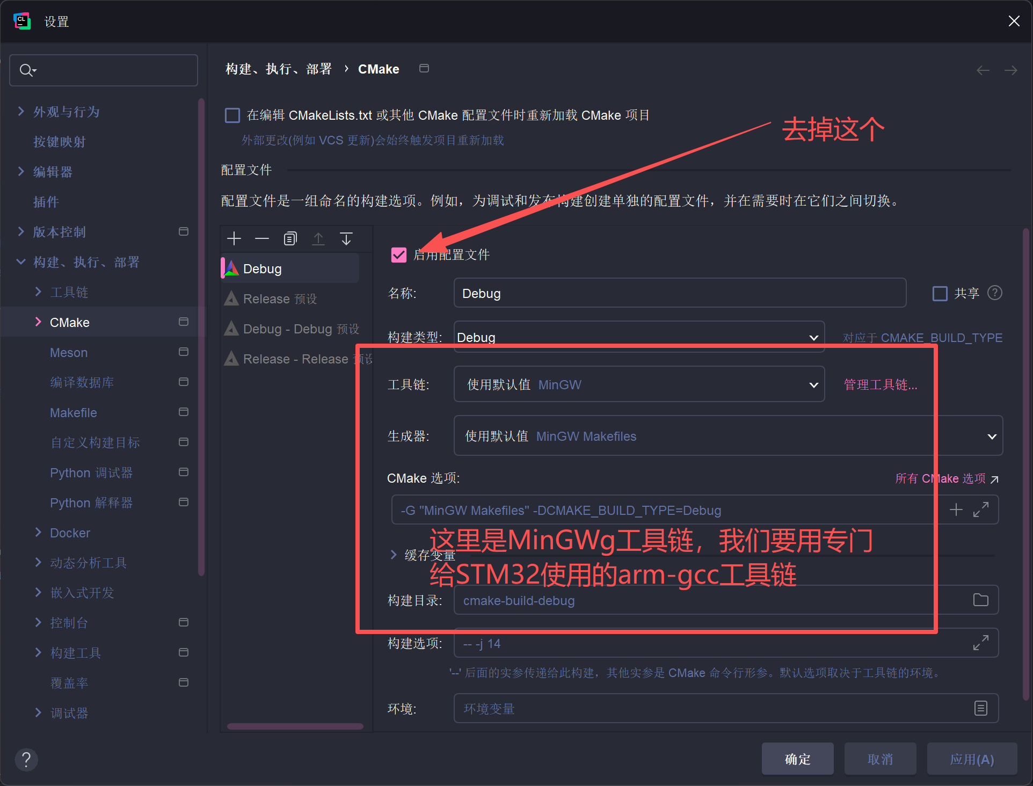
Task: Click the settings search field
Action: (104, 70)
